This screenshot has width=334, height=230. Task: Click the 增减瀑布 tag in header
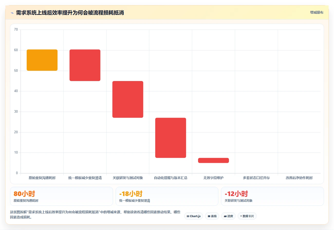tap(317, 12)
